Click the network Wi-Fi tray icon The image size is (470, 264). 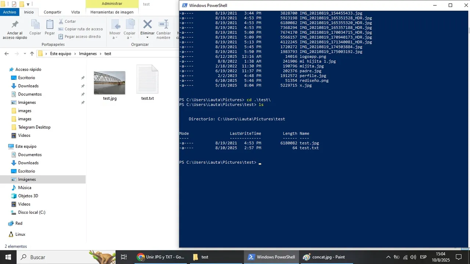405,257
